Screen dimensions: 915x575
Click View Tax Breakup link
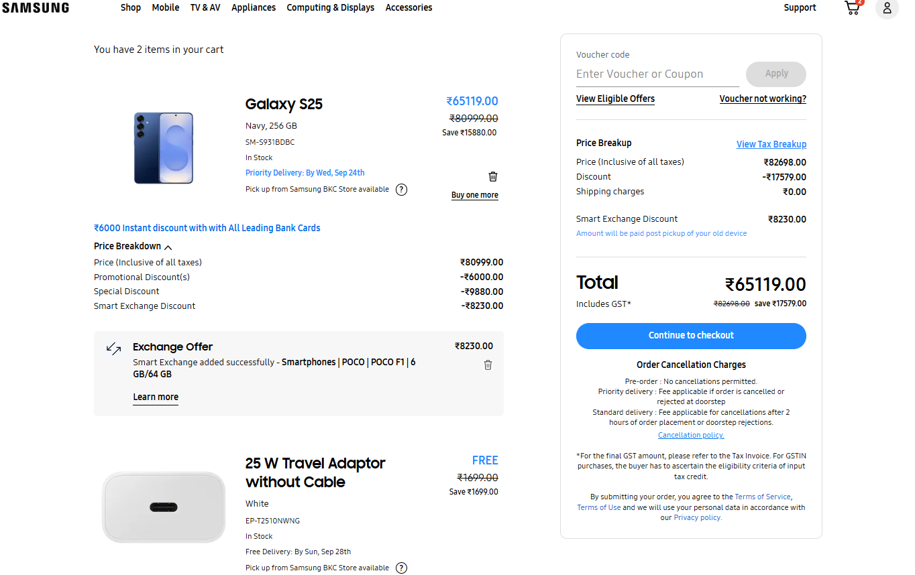[771, 144]
